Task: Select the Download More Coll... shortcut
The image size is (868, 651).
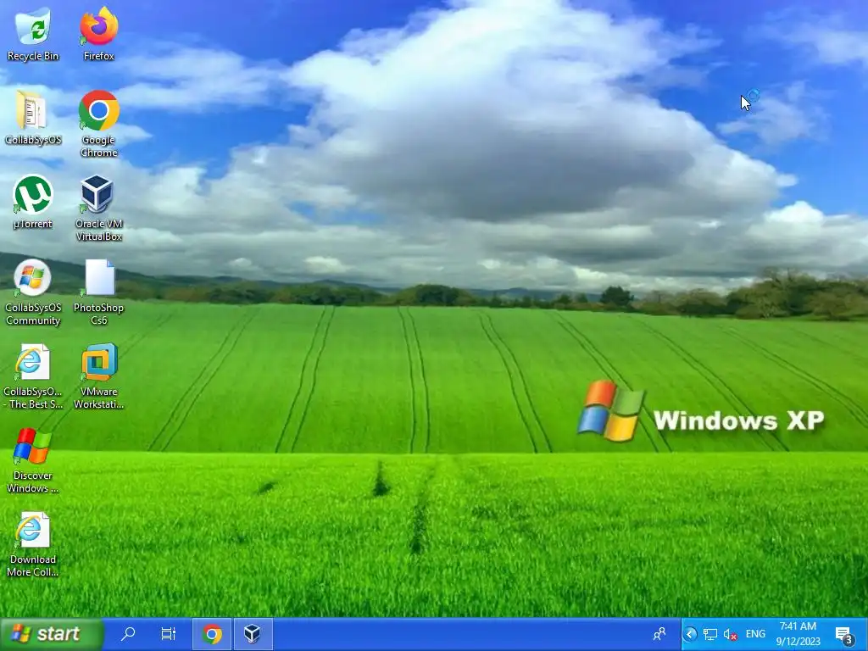Action: tap(33, 544)
